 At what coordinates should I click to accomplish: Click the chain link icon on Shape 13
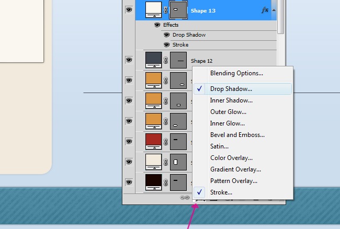166,10
